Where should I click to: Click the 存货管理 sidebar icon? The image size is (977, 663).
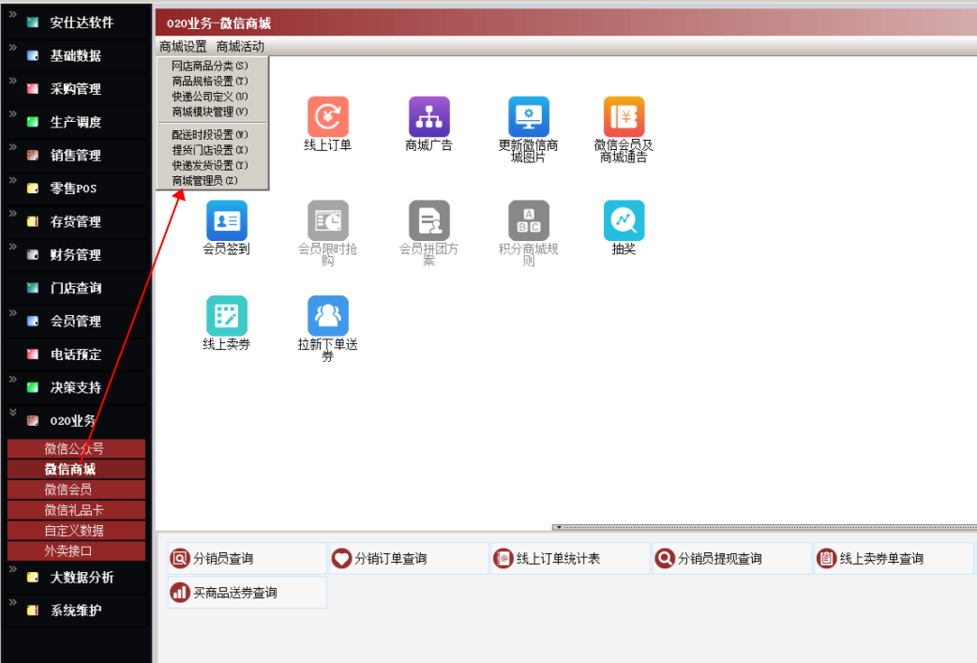(x=33, y=221)
